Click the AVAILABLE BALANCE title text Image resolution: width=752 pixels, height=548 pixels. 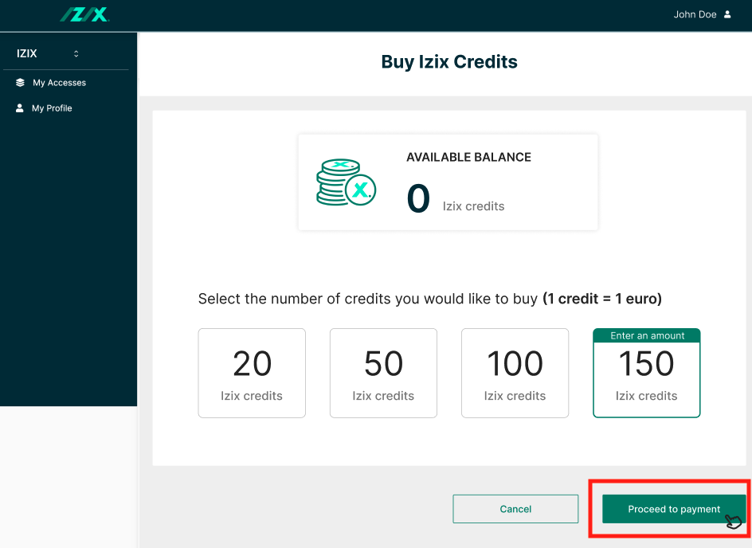pyautogui.click(x=468, y=157)
